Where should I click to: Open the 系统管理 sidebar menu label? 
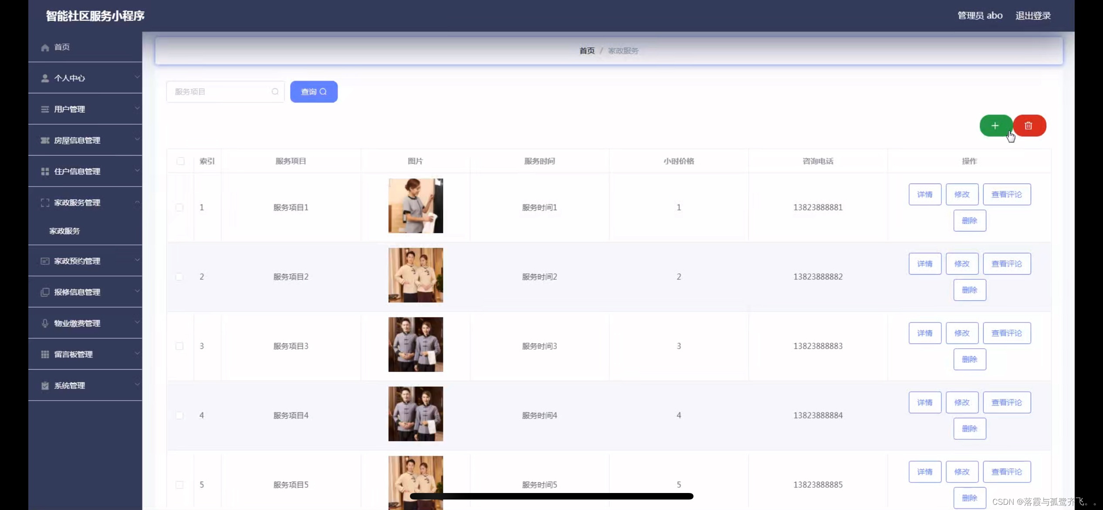tap(70, 386)
